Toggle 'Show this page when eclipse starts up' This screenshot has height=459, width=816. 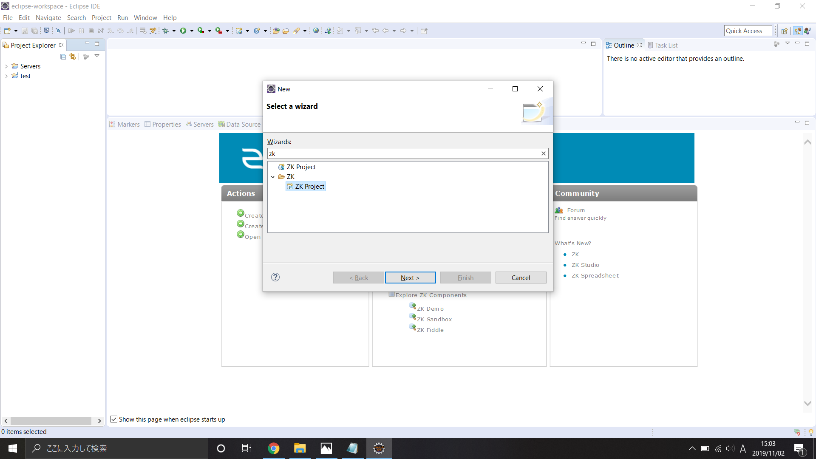pos(114,419)
